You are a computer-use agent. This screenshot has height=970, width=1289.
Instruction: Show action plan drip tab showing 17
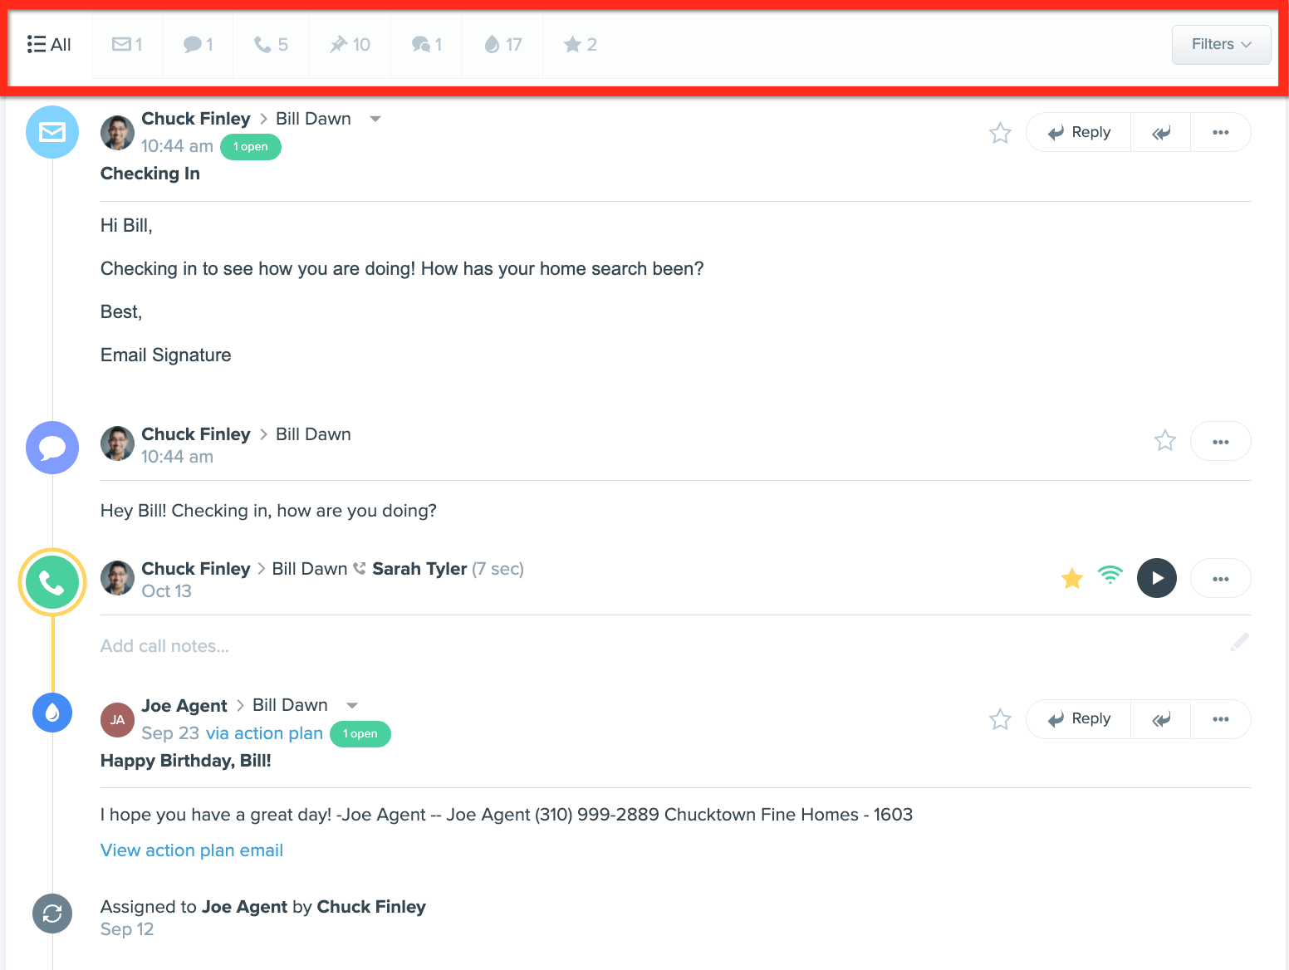pyautogui.click(x=502, y=45)
